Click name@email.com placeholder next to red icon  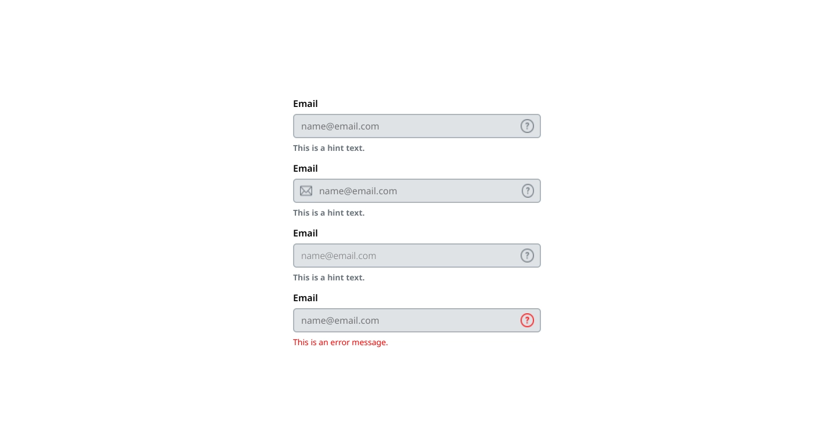pyautogui.click(x=340, y=320)
